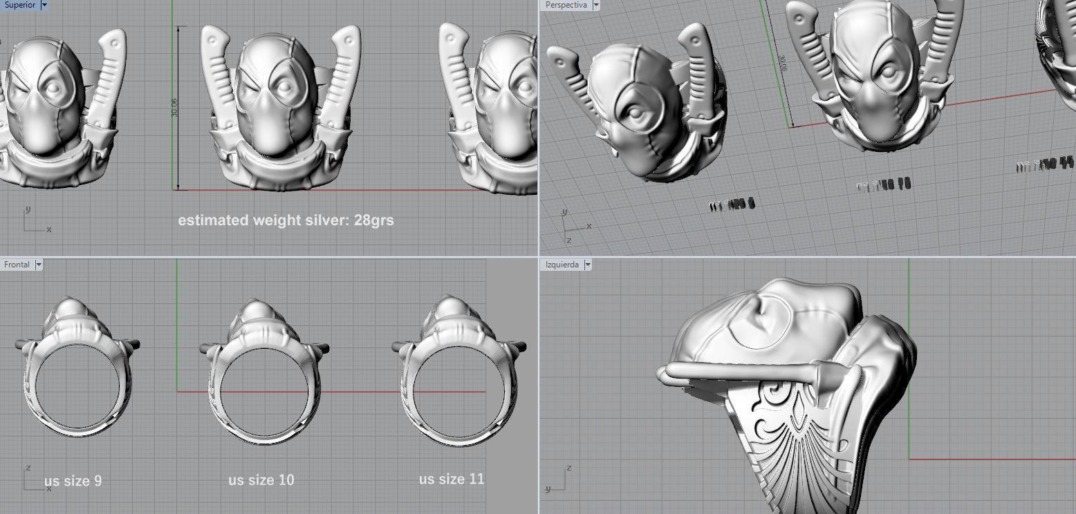
Task: Open the Superior viewport dropdown arrow
Action: (x=45, y=5)
